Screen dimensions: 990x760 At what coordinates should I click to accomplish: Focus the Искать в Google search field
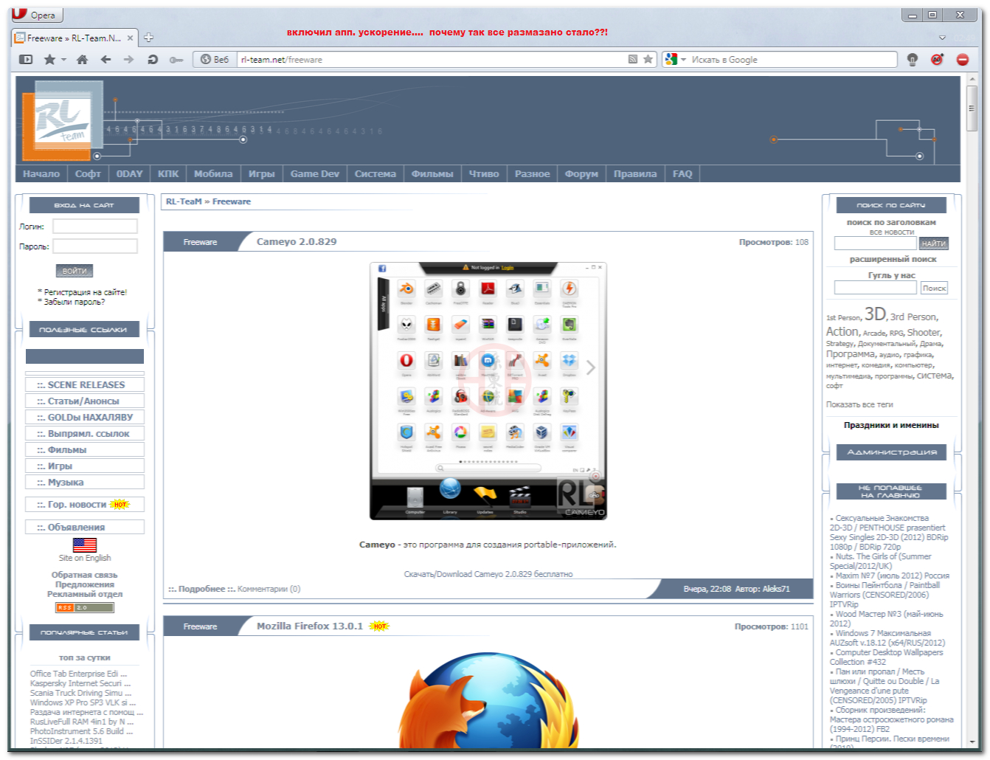tap(793, 60)
